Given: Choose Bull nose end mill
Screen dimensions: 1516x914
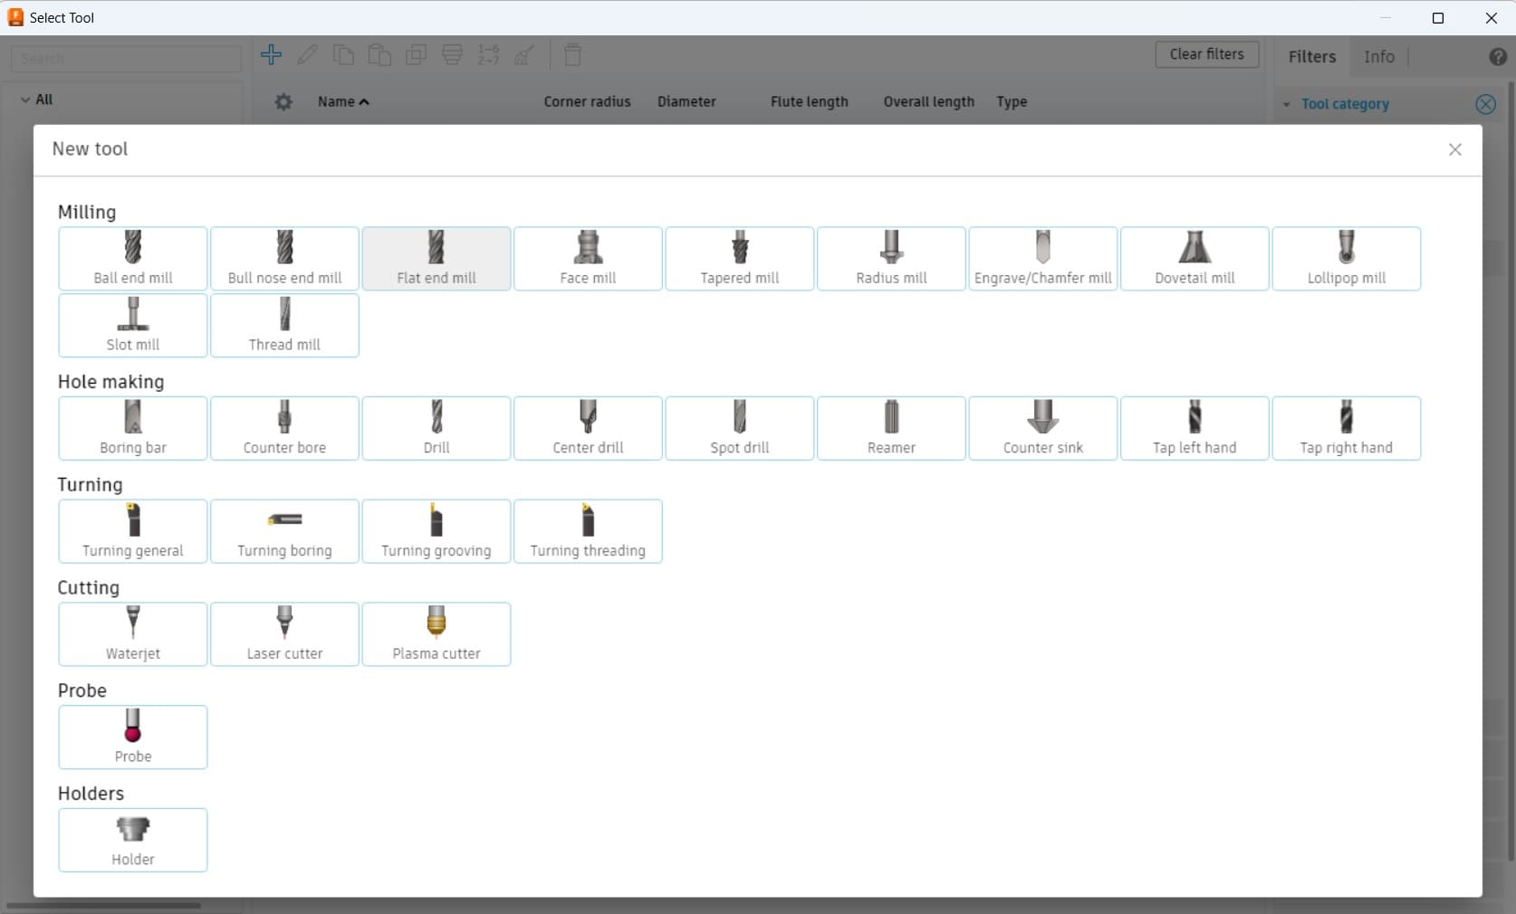Looking at the screenshot, I should [x=284, y=259].
